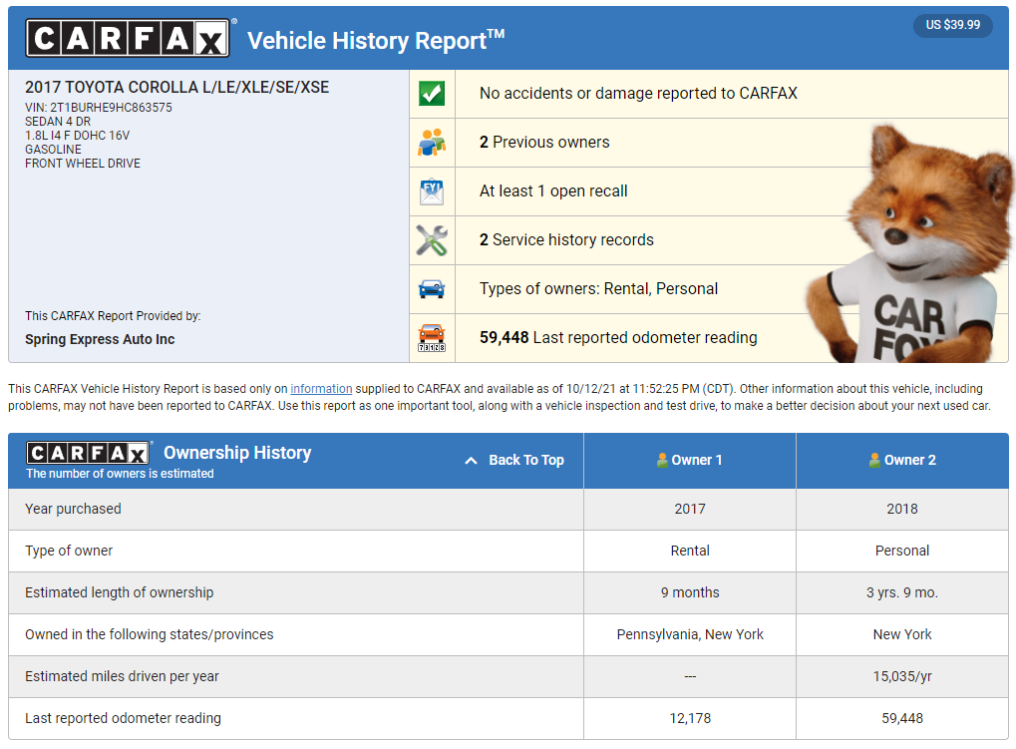Click the Vehicle History Report title
Viewport: 1016px width, 749px height.
[376, 40]
